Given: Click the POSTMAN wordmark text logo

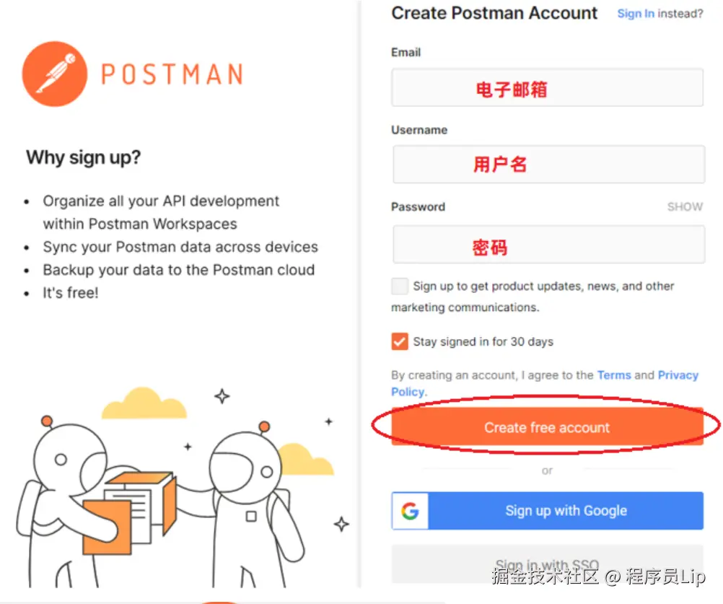Looking at the screenshot, I should pyautogui.click(x=172, y=74).
